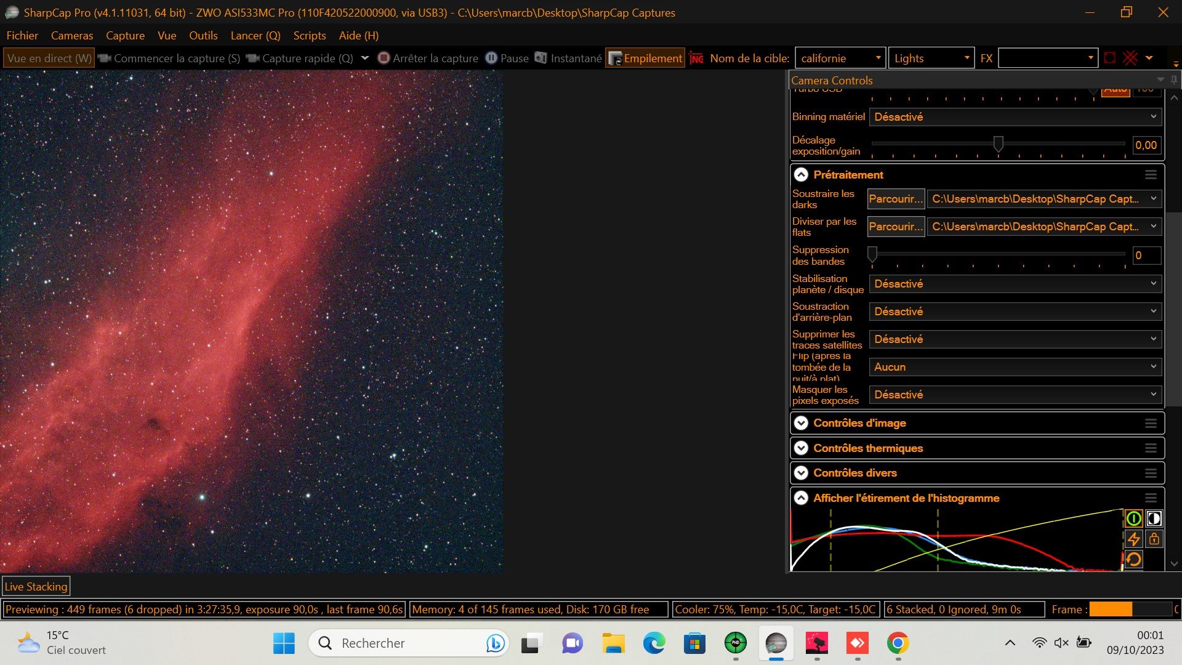This screenshot has height=665, width=1182.
Task: Toggle Vue en direct (W) button
Action: pyautogui.click(x=49, y=58)
